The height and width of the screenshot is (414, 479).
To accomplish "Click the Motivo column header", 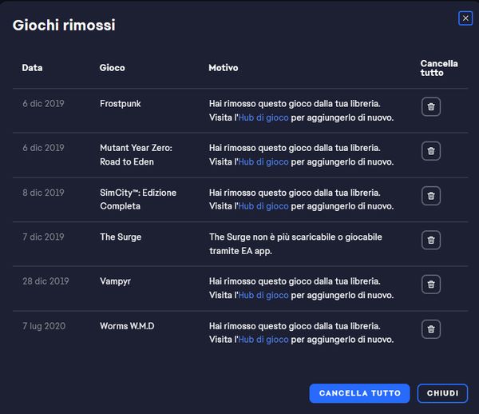I will (x=224, y=68).
